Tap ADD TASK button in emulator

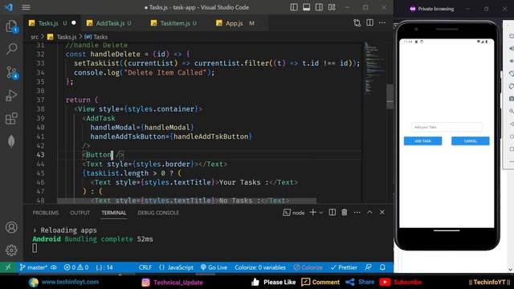422,141
